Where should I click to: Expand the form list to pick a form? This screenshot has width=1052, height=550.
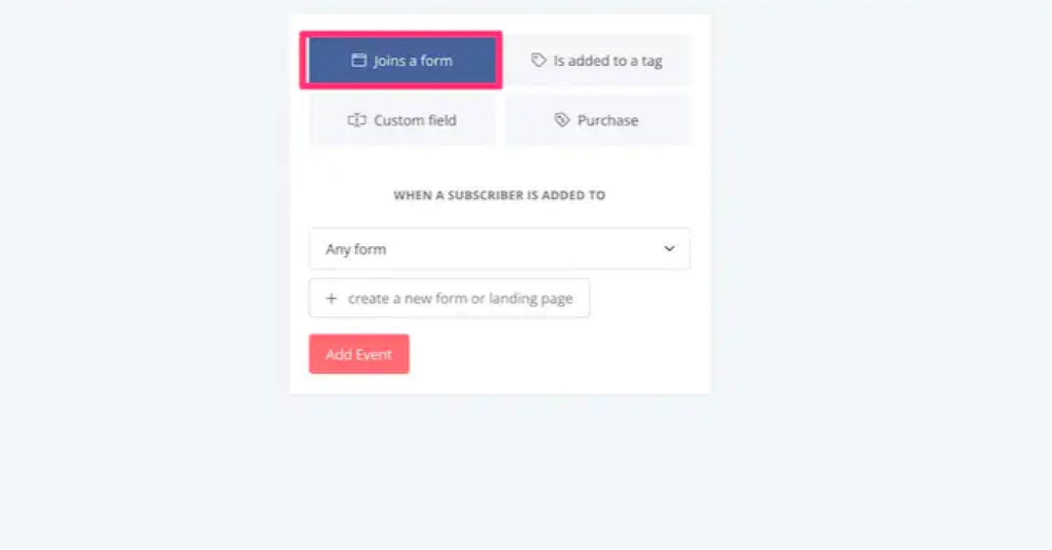pyautogui.click(x=499, y=248)
